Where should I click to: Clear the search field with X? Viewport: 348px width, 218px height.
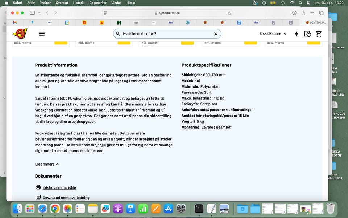coord(216,33)
